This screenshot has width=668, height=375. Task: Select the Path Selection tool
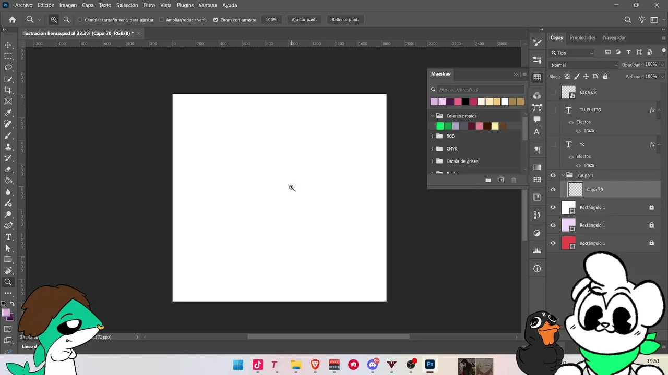(x=8, y=248)
